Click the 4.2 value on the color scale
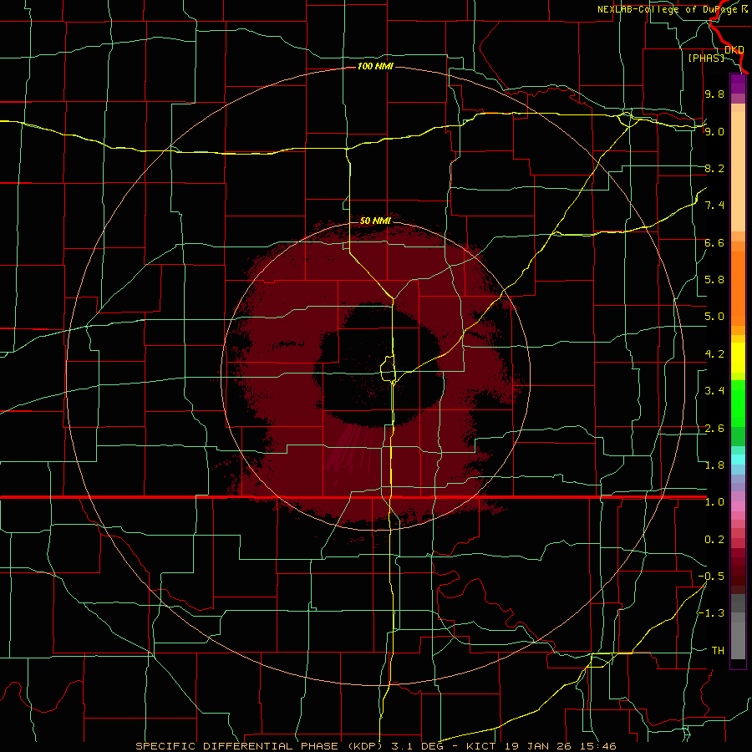This screenshot has height=752, width=752. coord(714,354)
